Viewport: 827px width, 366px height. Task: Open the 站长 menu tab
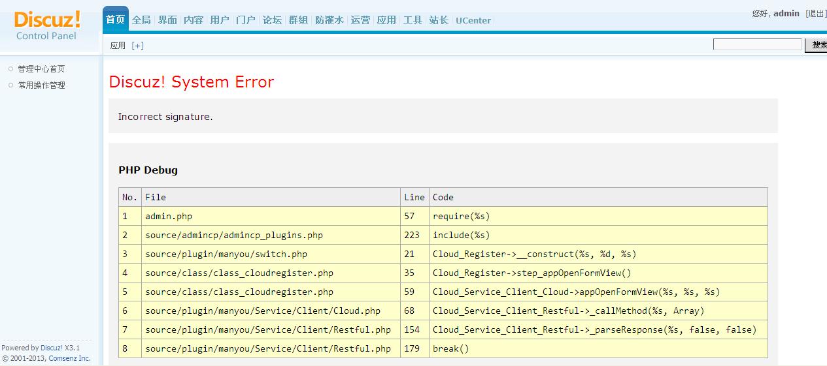(439, 20)
